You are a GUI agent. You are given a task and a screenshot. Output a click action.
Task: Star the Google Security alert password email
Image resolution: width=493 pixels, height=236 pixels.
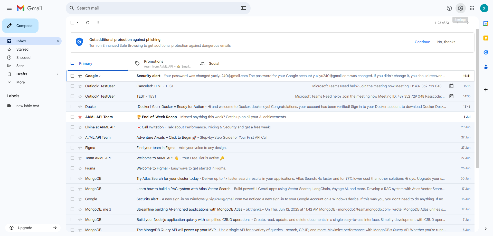pyautogui.click(x=80, y=76)
